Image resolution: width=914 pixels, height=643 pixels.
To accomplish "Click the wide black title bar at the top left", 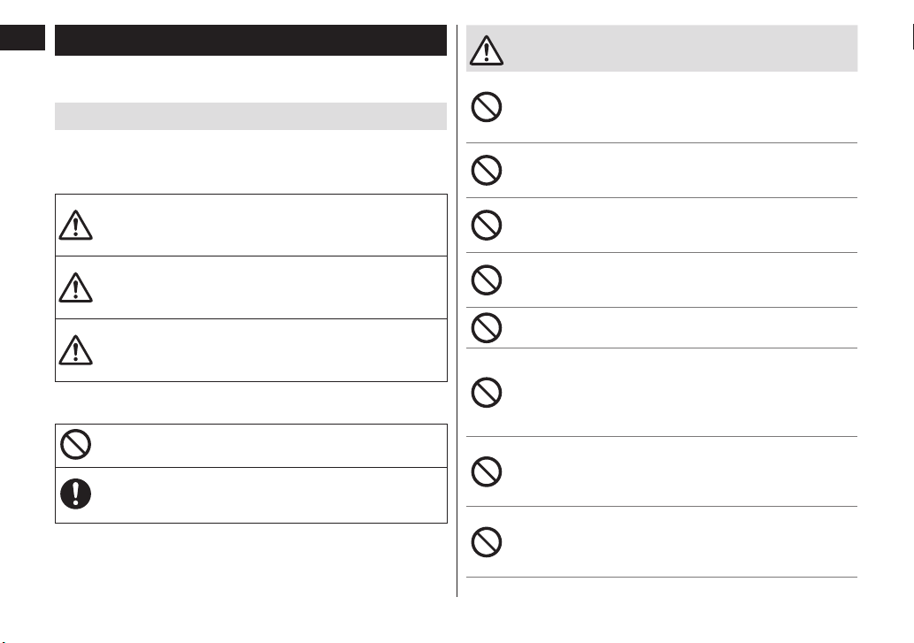I will tap(250, 40).
